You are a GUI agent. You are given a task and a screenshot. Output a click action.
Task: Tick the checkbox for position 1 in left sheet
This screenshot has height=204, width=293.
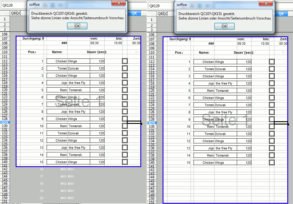(125, 61)
